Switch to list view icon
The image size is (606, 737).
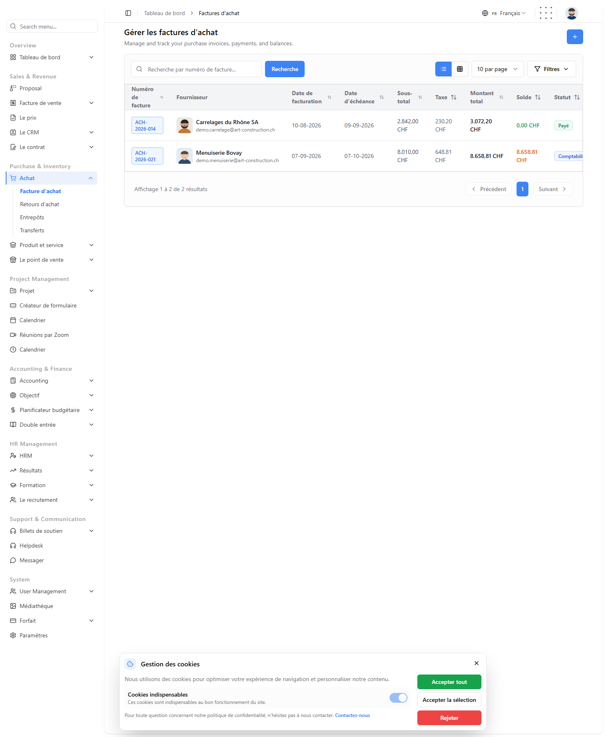click(443, 69)
